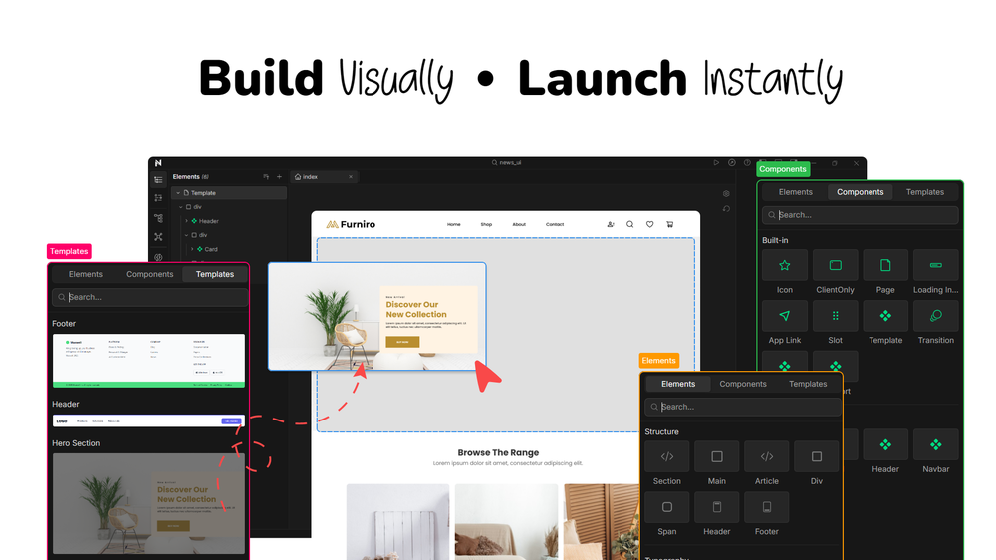Image resolution: width=996 pixels, height=560 pixels.
Task: Click the network nodes icon in left sidebar
Action: point(158,237)
